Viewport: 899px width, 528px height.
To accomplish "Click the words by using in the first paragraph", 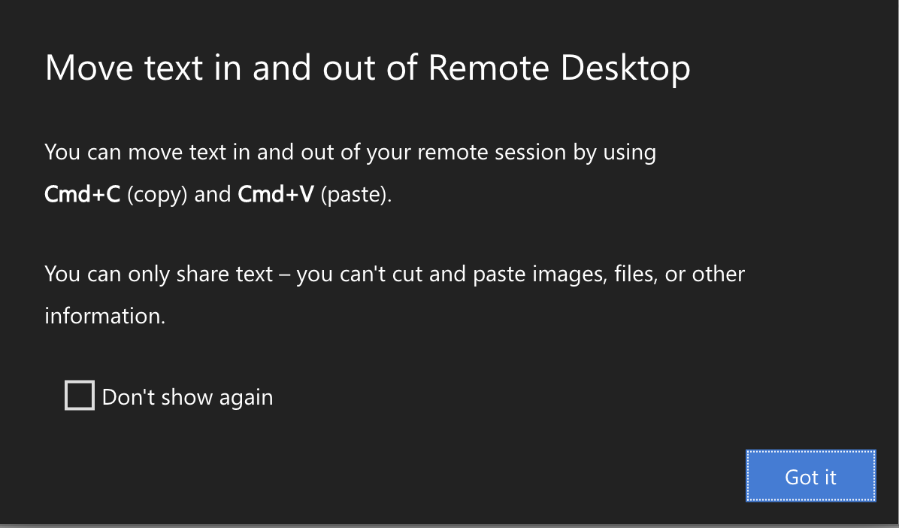I will tap(615, 153).
